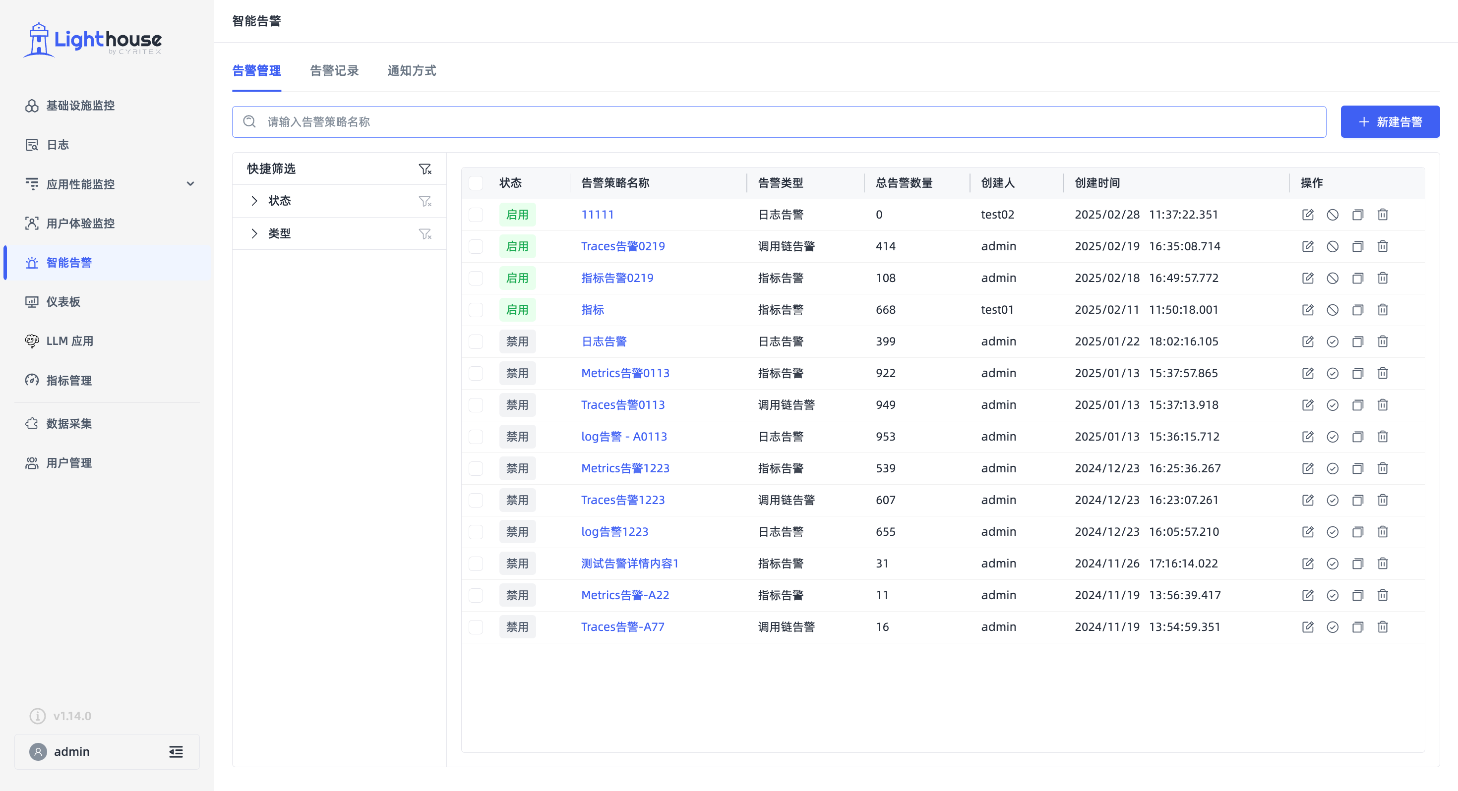The height and width of the screenshot is (791, 1458).
Task: Check the 测试告警详情内容1 row checkbox
Action: (476, 563)
